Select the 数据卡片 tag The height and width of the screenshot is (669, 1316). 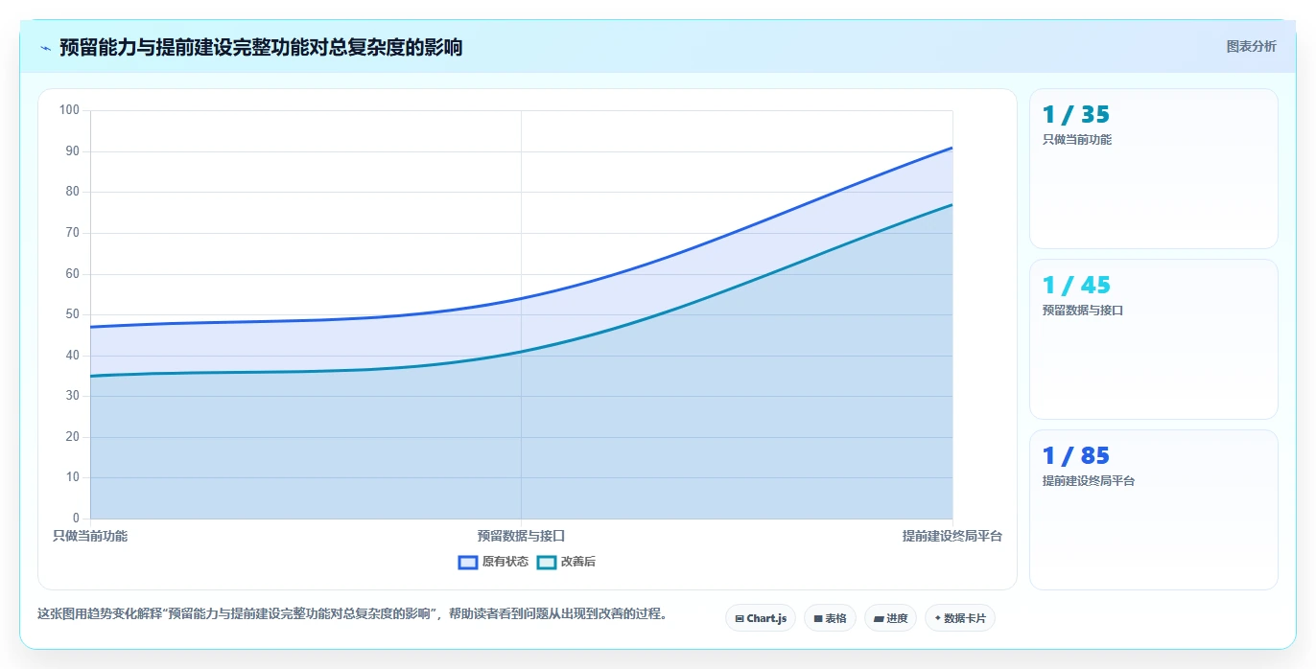(960, 618)
